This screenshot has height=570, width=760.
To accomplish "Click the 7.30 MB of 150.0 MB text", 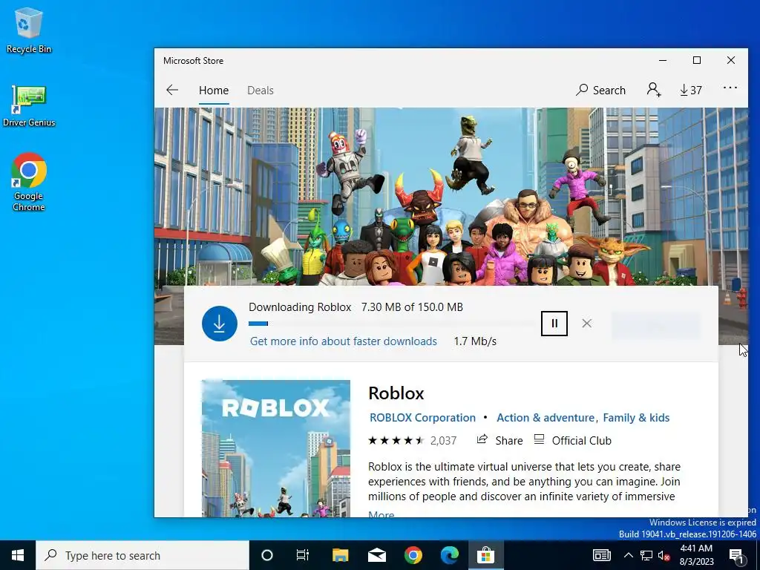I will [412, 307].
